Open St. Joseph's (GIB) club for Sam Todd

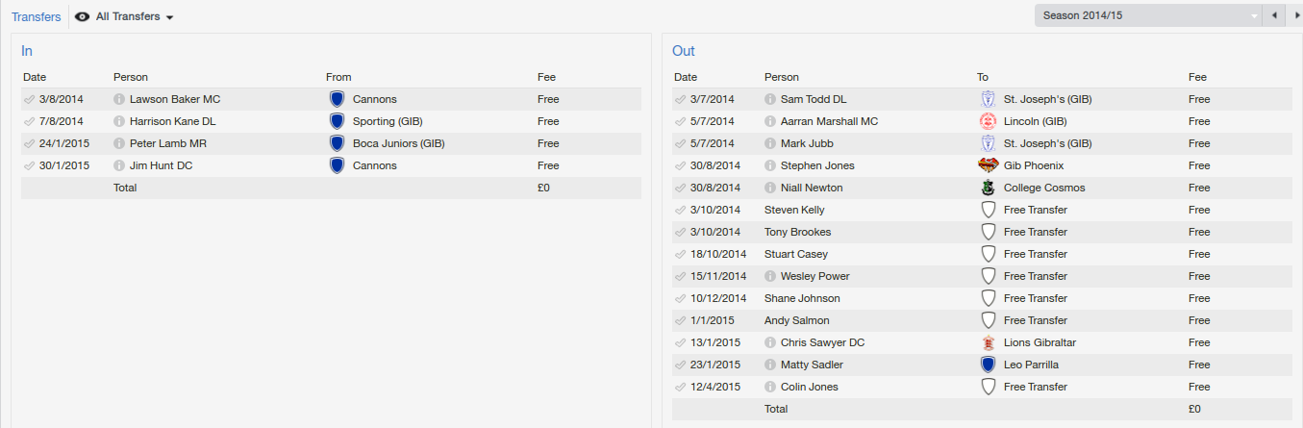tap(1047, 99)
